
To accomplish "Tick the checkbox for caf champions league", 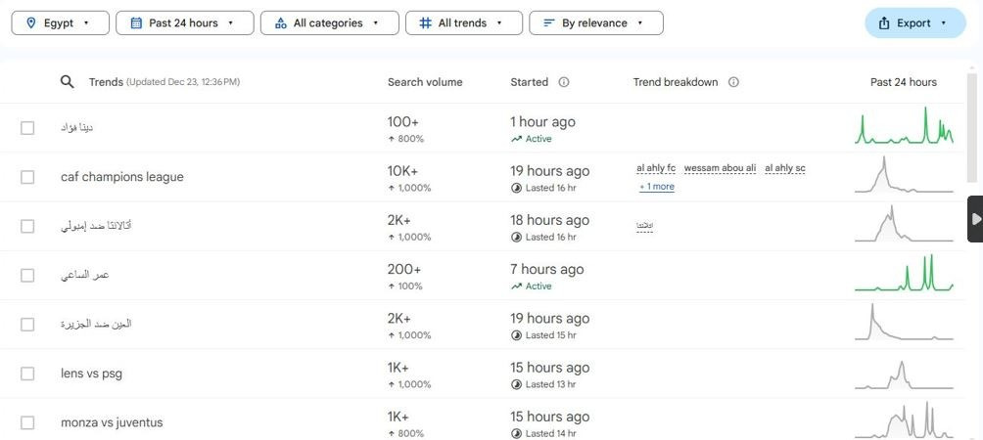I will [27, 177].
